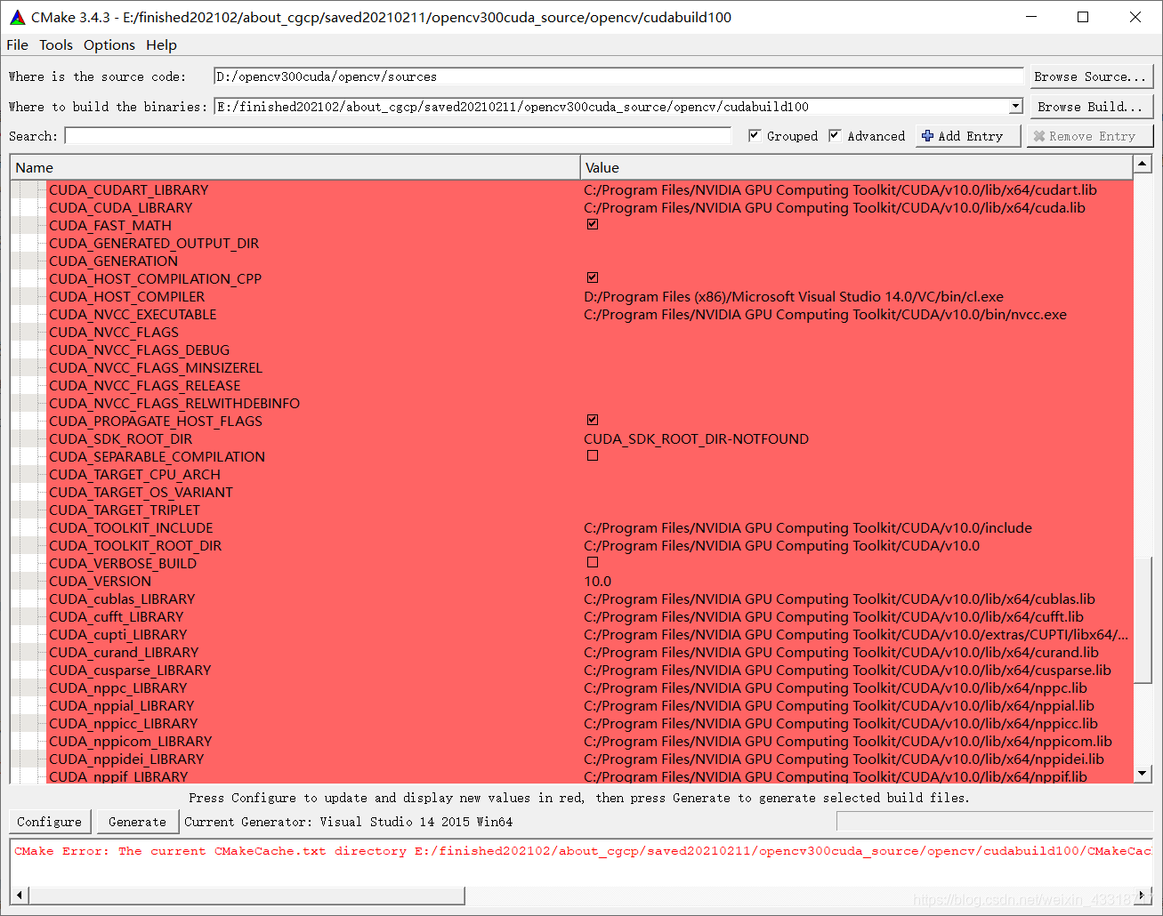Click the CUDA_SDK_ROOT_DIR-NOTFOUND value
Viewport: 1163px width, 916px height.
coord(696,438)
